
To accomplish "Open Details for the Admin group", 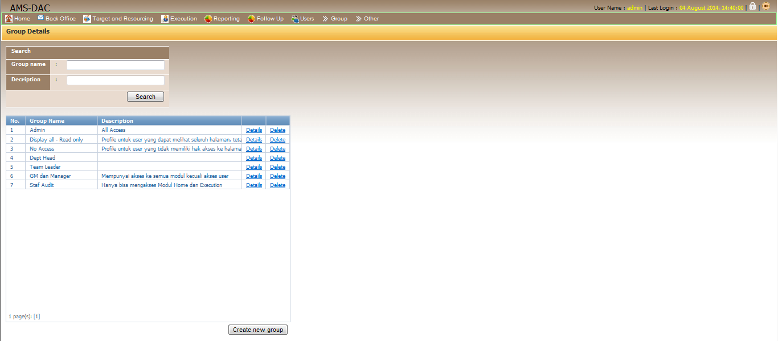I will [254, 130].
